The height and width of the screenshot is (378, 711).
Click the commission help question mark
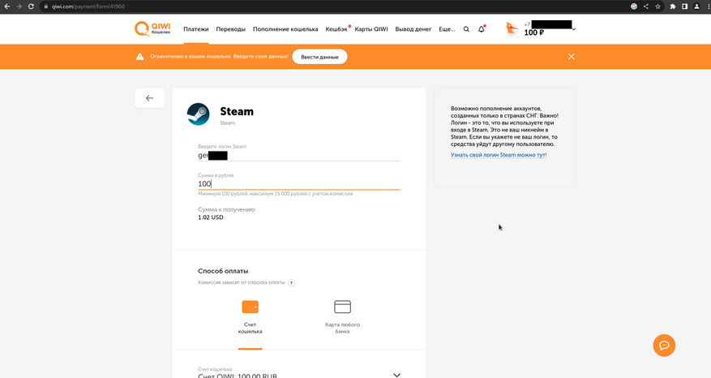[292, 283]
